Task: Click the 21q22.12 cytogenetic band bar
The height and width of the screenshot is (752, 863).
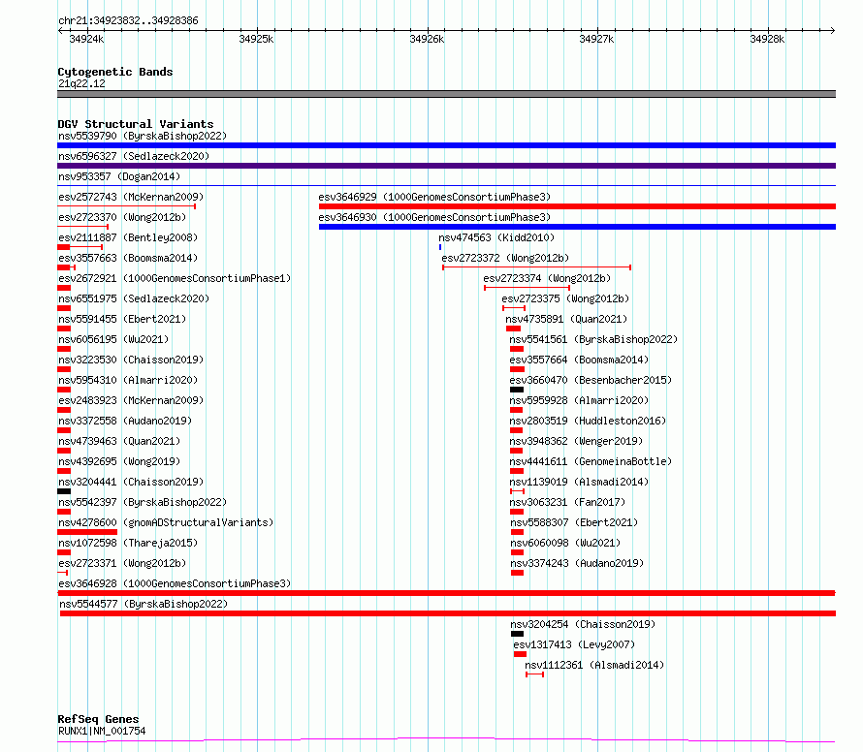Action: (446, 94)
